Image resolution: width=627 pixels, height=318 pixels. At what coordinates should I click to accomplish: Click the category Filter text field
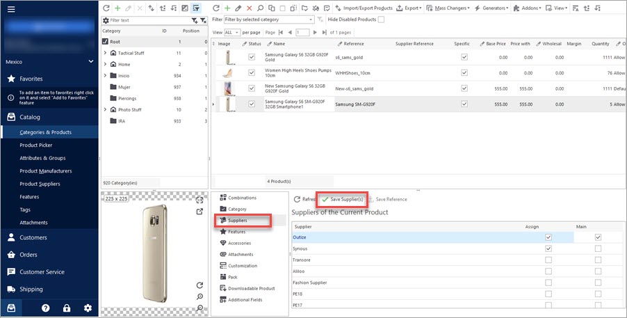click(x=149, y=20)
